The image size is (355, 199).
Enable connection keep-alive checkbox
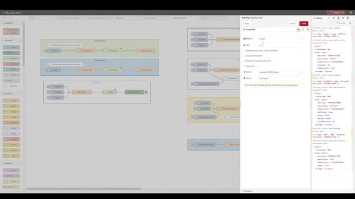tap(245, 61)
